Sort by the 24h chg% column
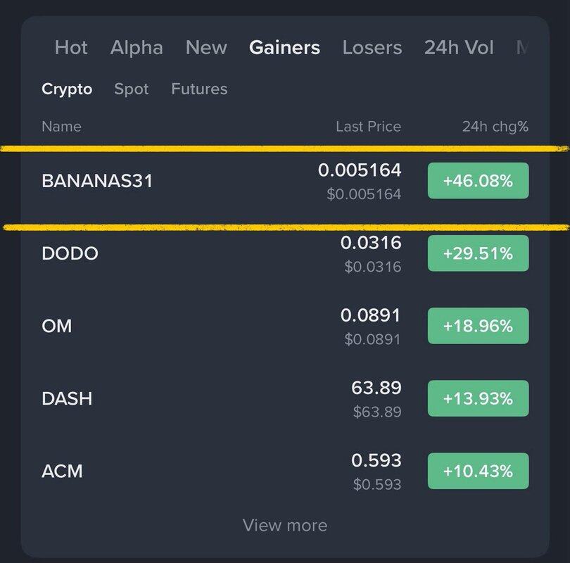 click(x=495, y=127)
